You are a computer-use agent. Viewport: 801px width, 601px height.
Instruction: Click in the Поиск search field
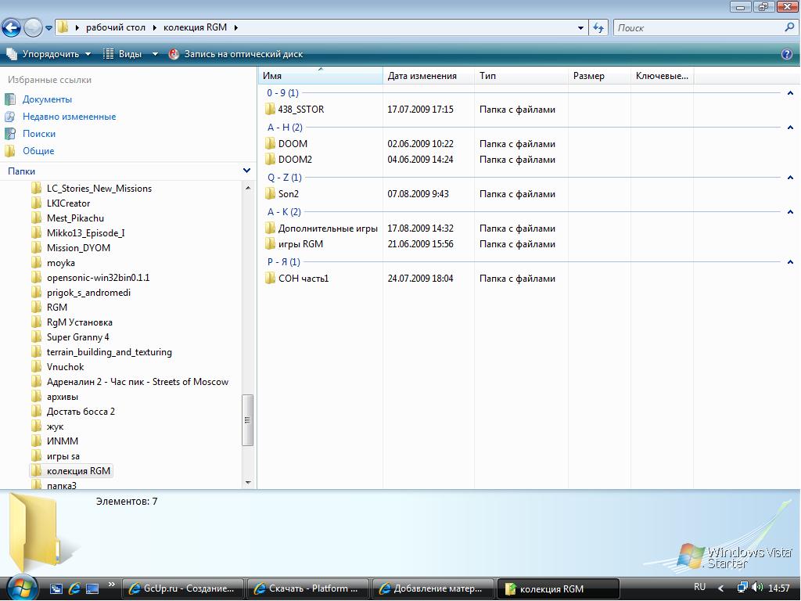(x=698, y=28)
